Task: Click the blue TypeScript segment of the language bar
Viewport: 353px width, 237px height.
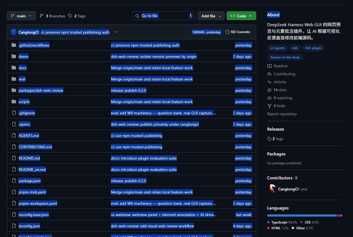Action: [302, 216]
